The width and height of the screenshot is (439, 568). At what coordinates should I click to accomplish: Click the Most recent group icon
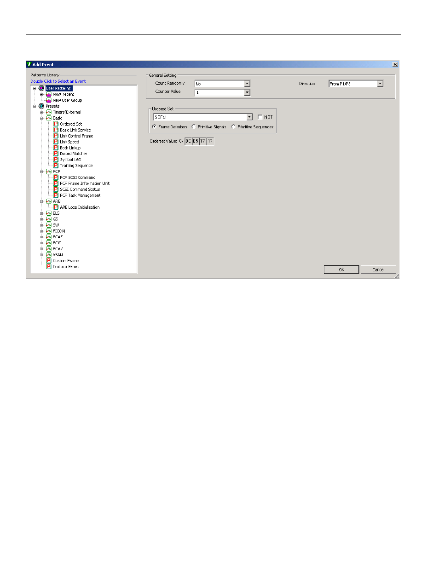coord(49,94)
